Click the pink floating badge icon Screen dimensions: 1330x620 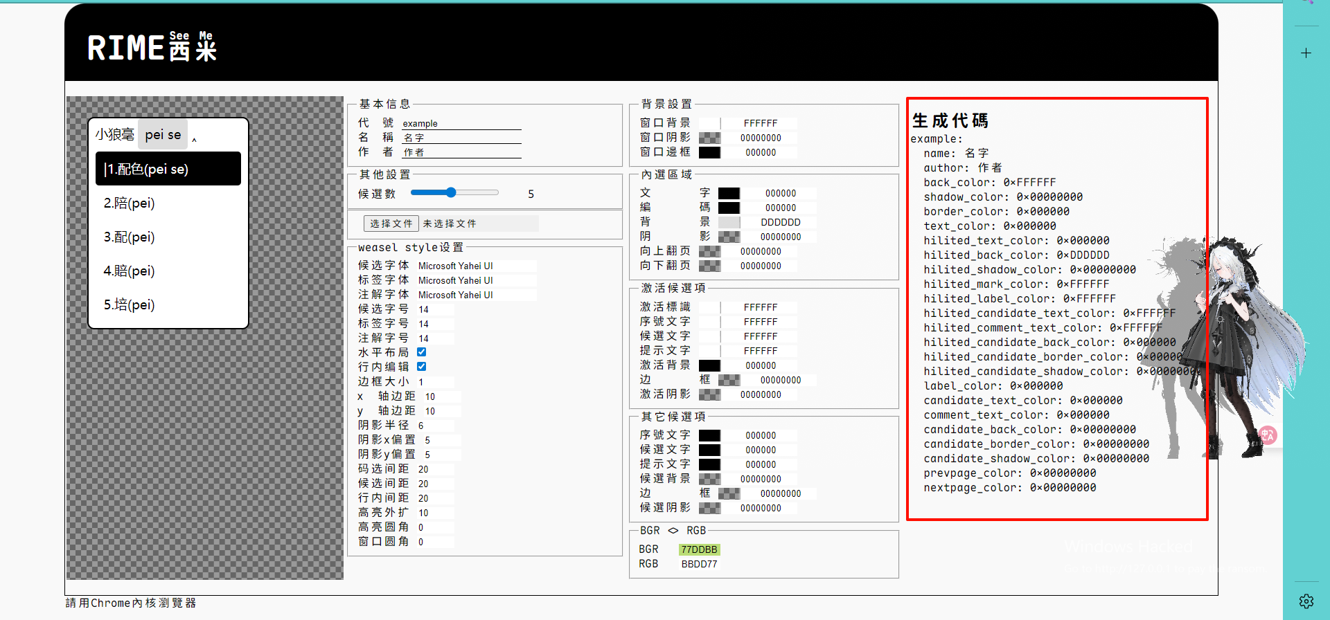click(1267, 435)
